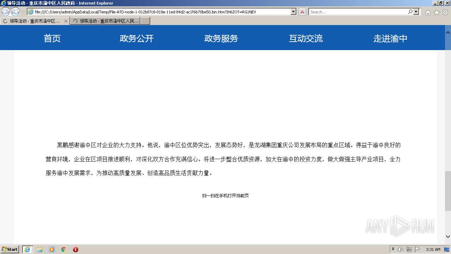Image resolution: width=451 pixels, height=254 pixels.
Task: Open Favorites star icon
Action: (x=437, y=12)
